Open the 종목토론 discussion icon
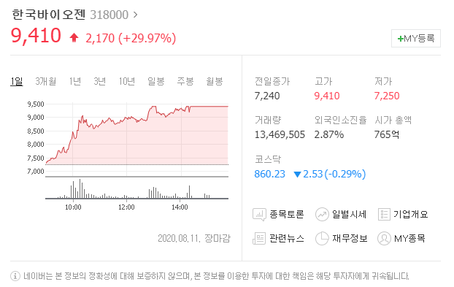This screenshot has width=454, height=287. (259, 215)
